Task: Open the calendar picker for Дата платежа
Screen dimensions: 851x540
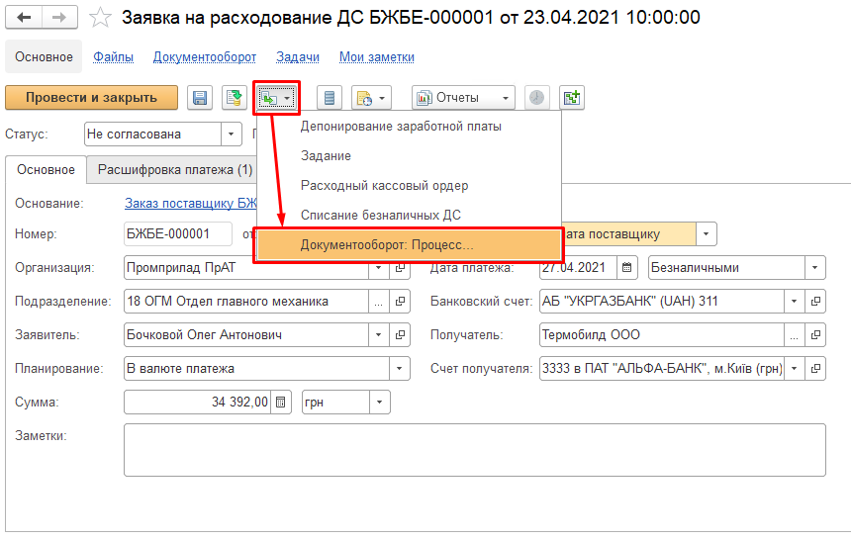Action: pos(627,268)
